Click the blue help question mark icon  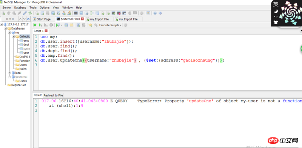click(155, 13)
